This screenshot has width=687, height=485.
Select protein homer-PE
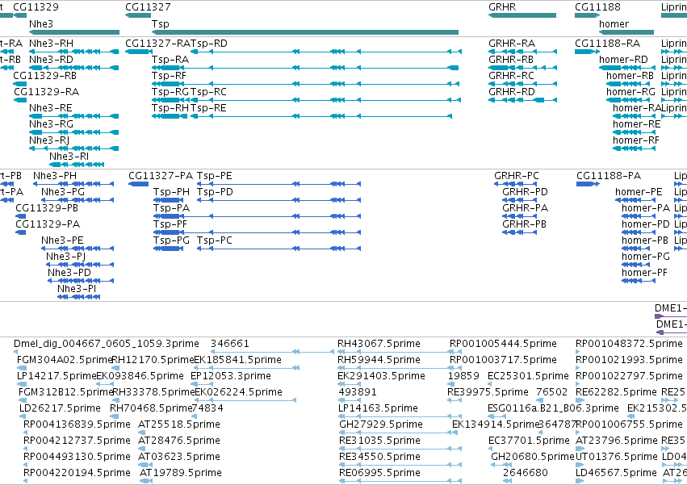click(x=635, y=200)
